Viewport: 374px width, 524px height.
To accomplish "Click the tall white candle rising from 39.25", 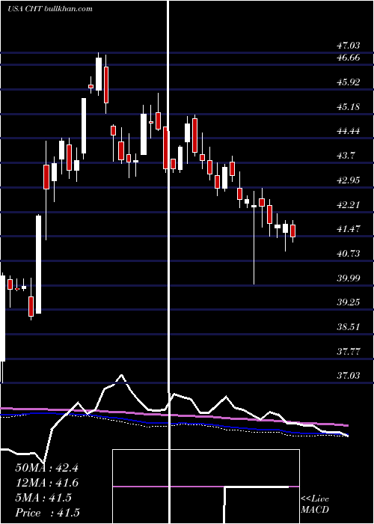I will (x=39, y=264).
